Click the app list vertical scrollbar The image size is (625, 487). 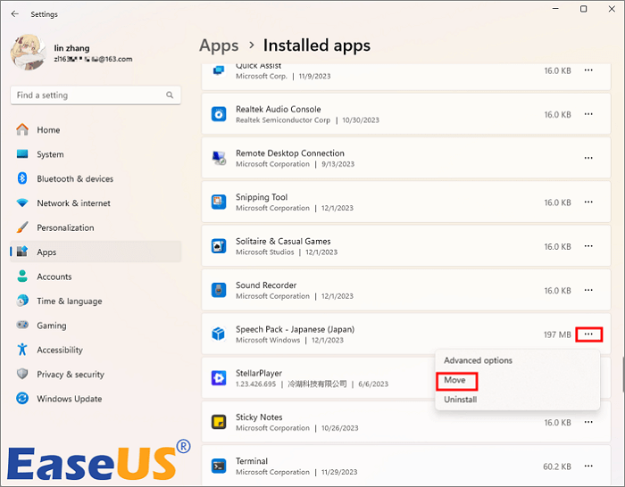coord(622,375)
